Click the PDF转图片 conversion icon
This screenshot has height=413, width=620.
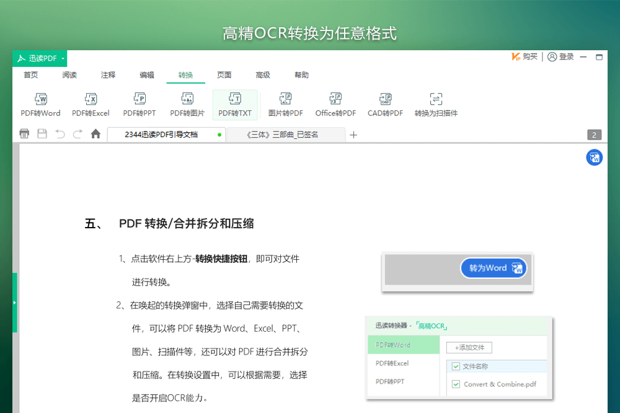tap(187, 104)
